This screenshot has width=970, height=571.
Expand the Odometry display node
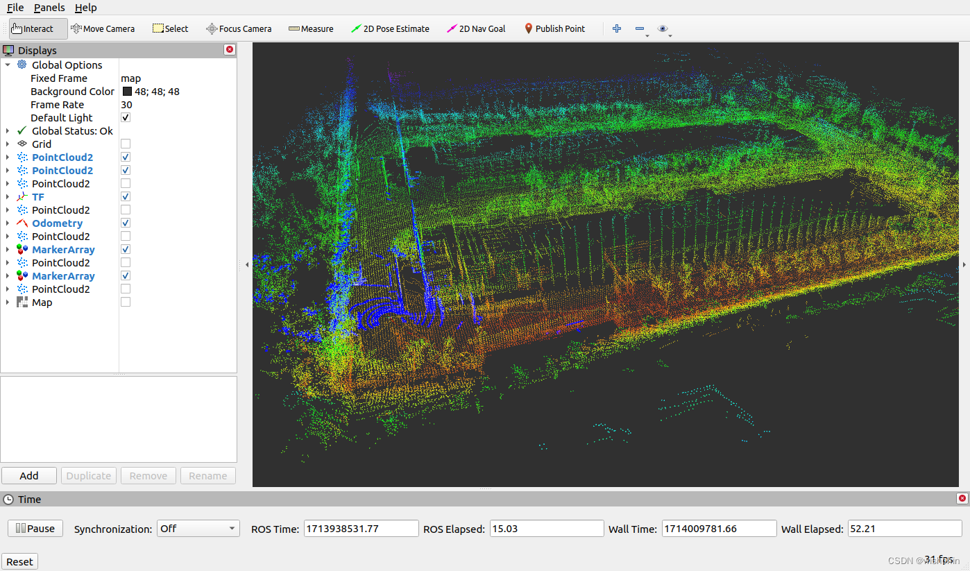[8, 223]
